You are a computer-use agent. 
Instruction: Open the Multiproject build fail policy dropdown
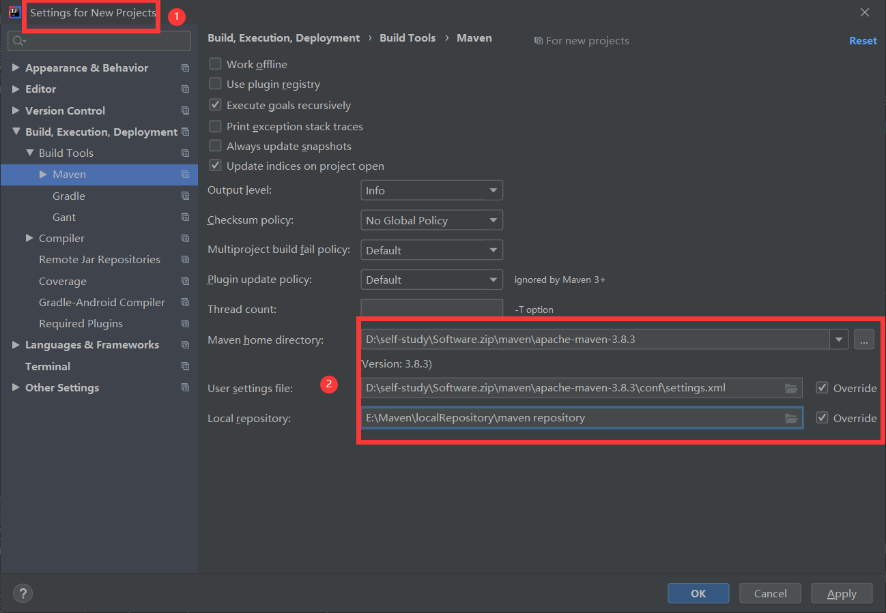tap(431, 250)
